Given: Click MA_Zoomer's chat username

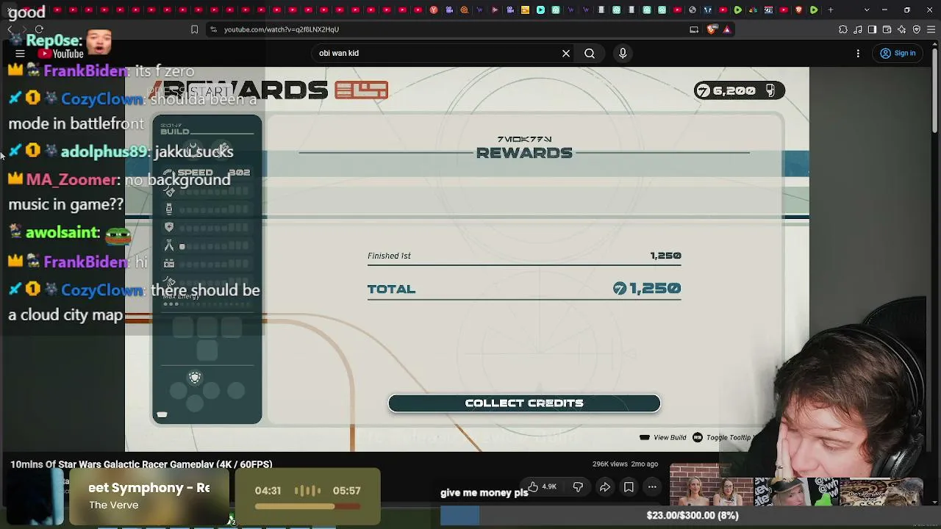Looking at the screenshot, I should (72, 180).
